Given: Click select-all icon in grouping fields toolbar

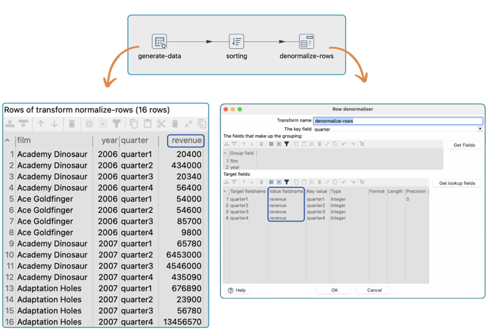Looking at the screenshot, I should click(x=271, y=144).
